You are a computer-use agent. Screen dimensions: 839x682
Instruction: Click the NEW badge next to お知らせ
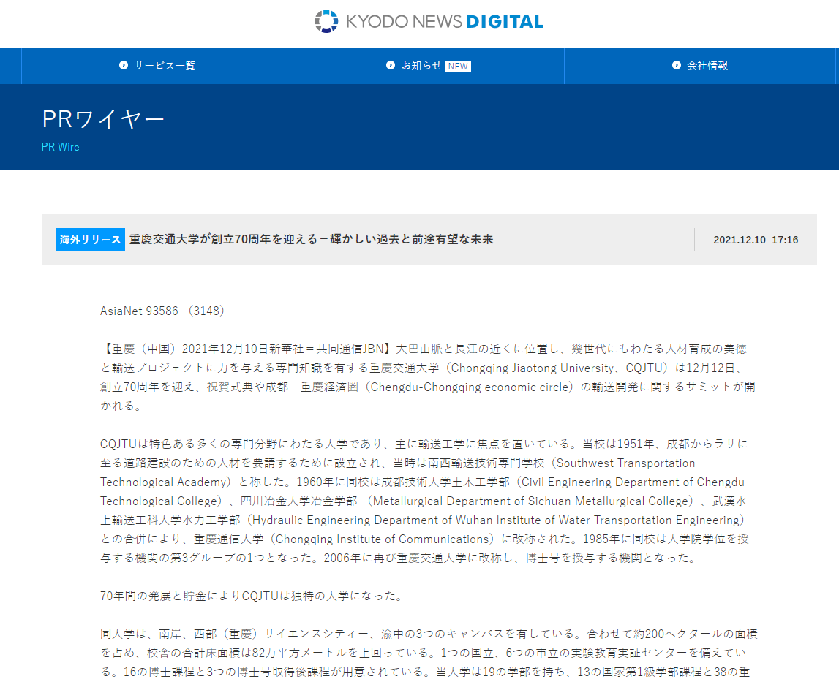click(x=458, y=67)
